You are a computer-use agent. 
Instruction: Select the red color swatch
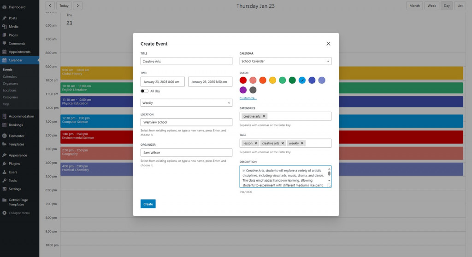(243, 80)
